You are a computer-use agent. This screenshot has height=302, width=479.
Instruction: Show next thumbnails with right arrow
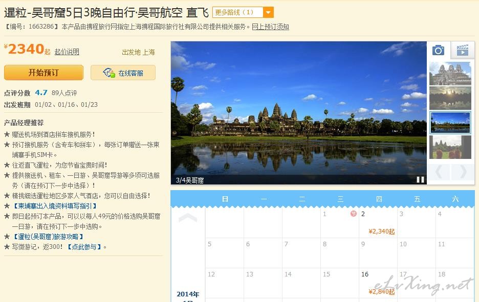pos(463,172)
